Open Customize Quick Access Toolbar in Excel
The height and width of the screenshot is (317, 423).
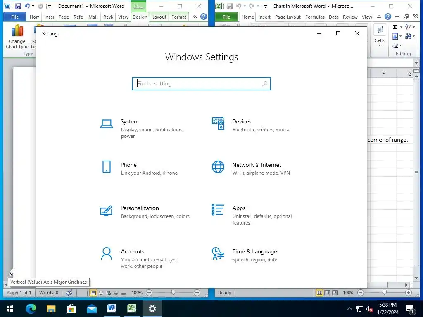265,6
